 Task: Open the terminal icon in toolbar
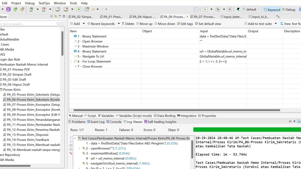pos(196,9)
